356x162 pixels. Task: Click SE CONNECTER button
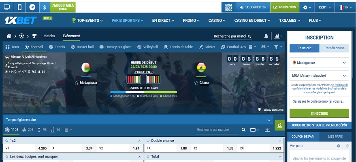point(253,7)
